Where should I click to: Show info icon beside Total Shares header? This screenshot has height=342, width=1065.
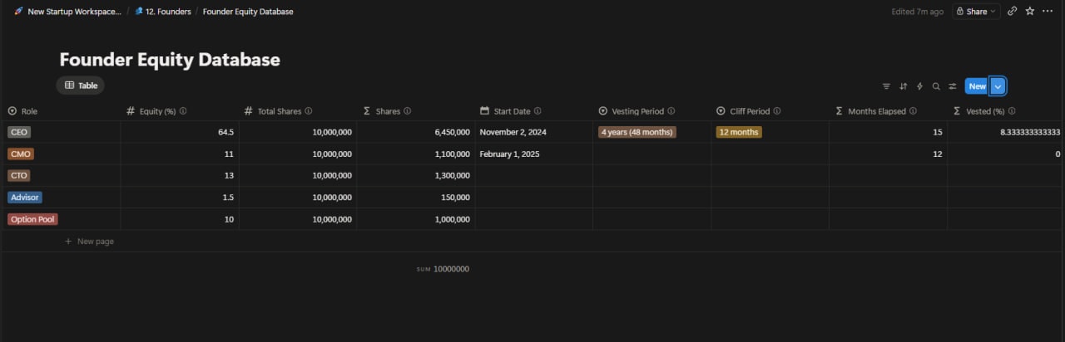click(309, 111)
